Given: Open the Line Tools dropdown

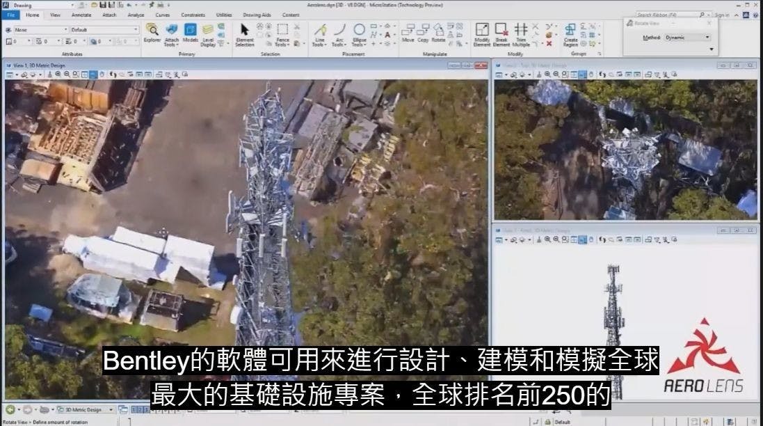Looking at the screenshot, I should click(320, 35).
